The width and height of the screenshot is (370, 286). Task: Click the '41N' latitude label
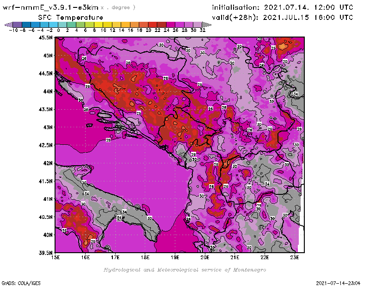point(48,199)
